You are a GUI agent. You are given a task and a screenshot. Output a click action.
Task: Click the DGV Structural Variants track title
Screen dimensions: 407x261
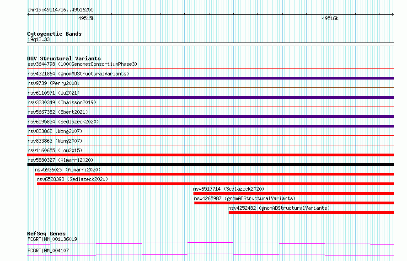[64, 59]
